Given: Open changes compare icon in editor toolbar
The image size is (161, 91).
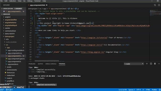Looking at the screenshot, I should (x=155, y=5).
